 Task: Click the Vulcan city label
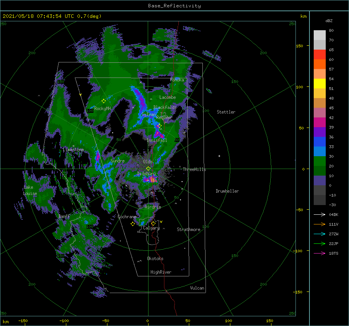click(197, 288)
